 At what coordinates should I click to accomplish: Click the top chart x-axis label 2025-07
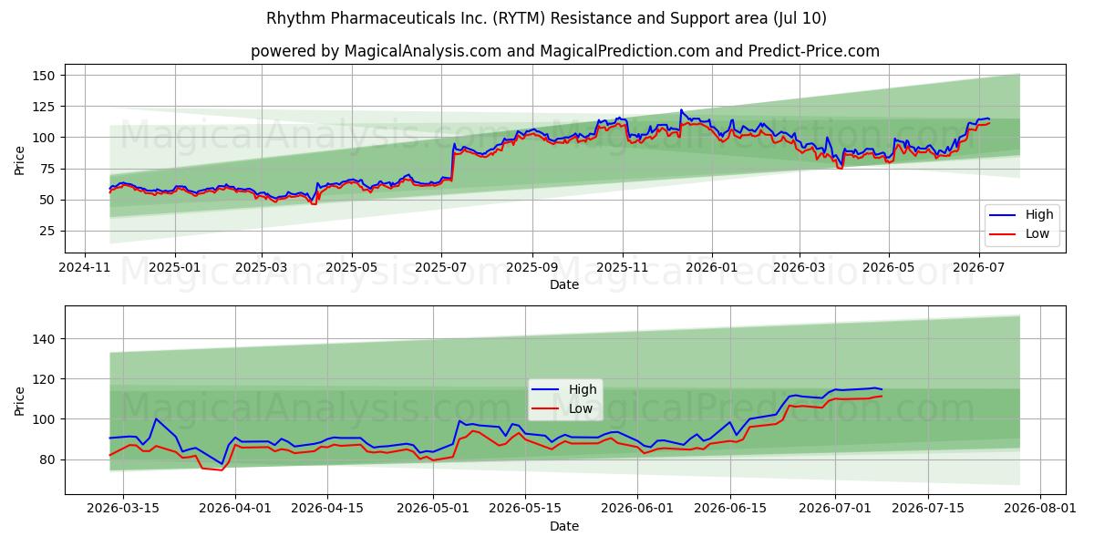[441, 268]
